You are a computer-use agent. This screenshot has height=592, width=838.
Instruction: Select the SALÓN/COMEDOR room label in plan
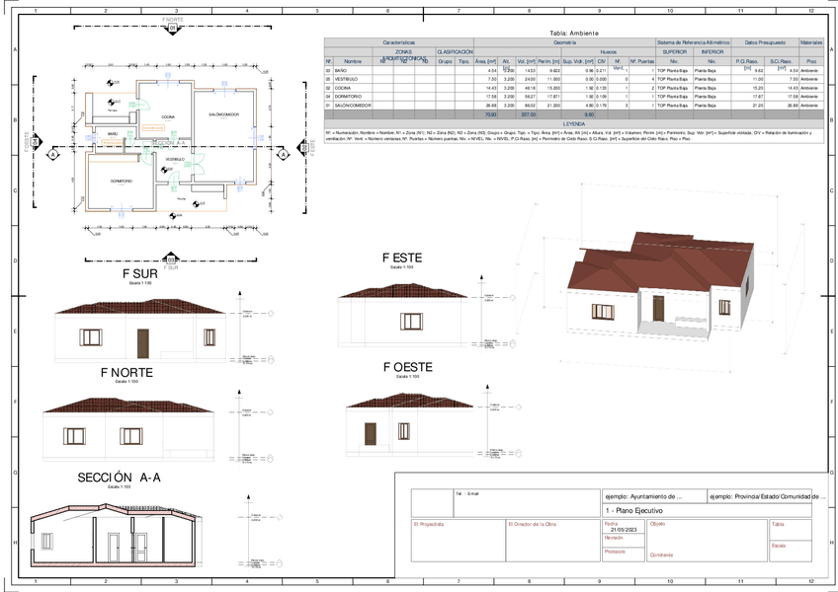click(x=224, y=114)
